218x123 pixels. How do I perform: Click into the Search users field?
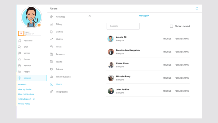click(123, 26)
